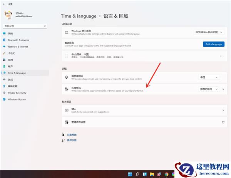Open 管理语言设置 external link icon

223,122
